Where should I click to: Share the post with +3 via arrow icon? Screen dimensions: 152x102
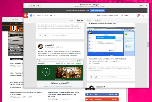pos(45,35)
